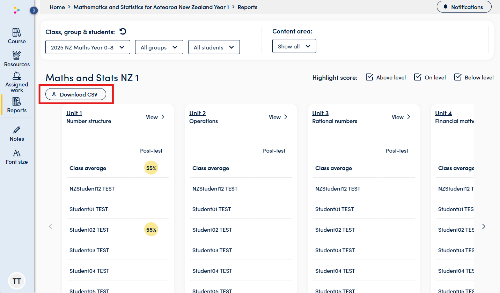Select NZStudent12 TEST in Unit 1
Image resolution: width=500 pixels, height=293 pixels.
(x=92, y=188)
